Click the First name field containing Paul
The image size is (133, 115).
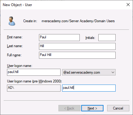[x=59, y=37]
